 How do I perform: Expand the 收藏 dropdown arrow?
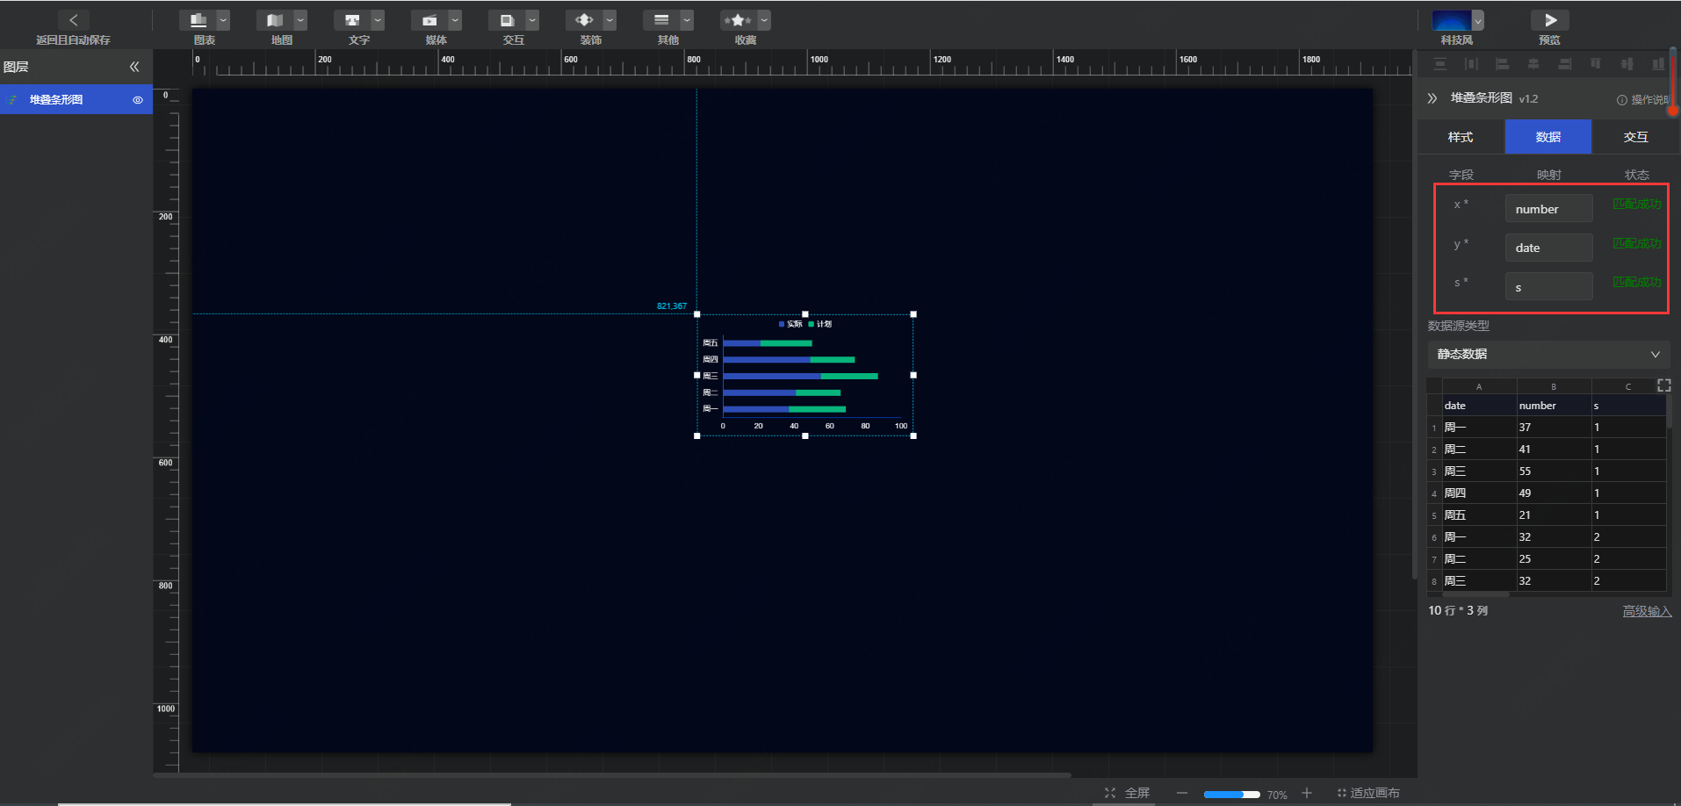[764, 20]
